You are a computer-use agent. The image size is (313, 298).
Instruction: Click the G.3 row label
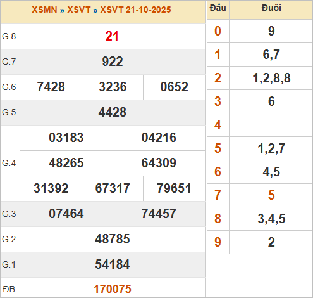coord(9,214)
